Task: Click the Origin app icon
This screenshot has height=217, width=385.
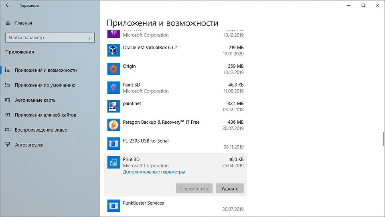Action: point(113,69)
